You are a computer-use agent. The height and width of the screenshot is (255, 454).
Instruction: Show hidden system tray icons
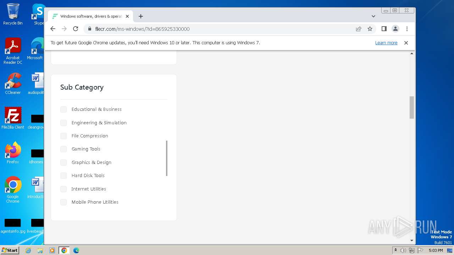coord(395,250)
